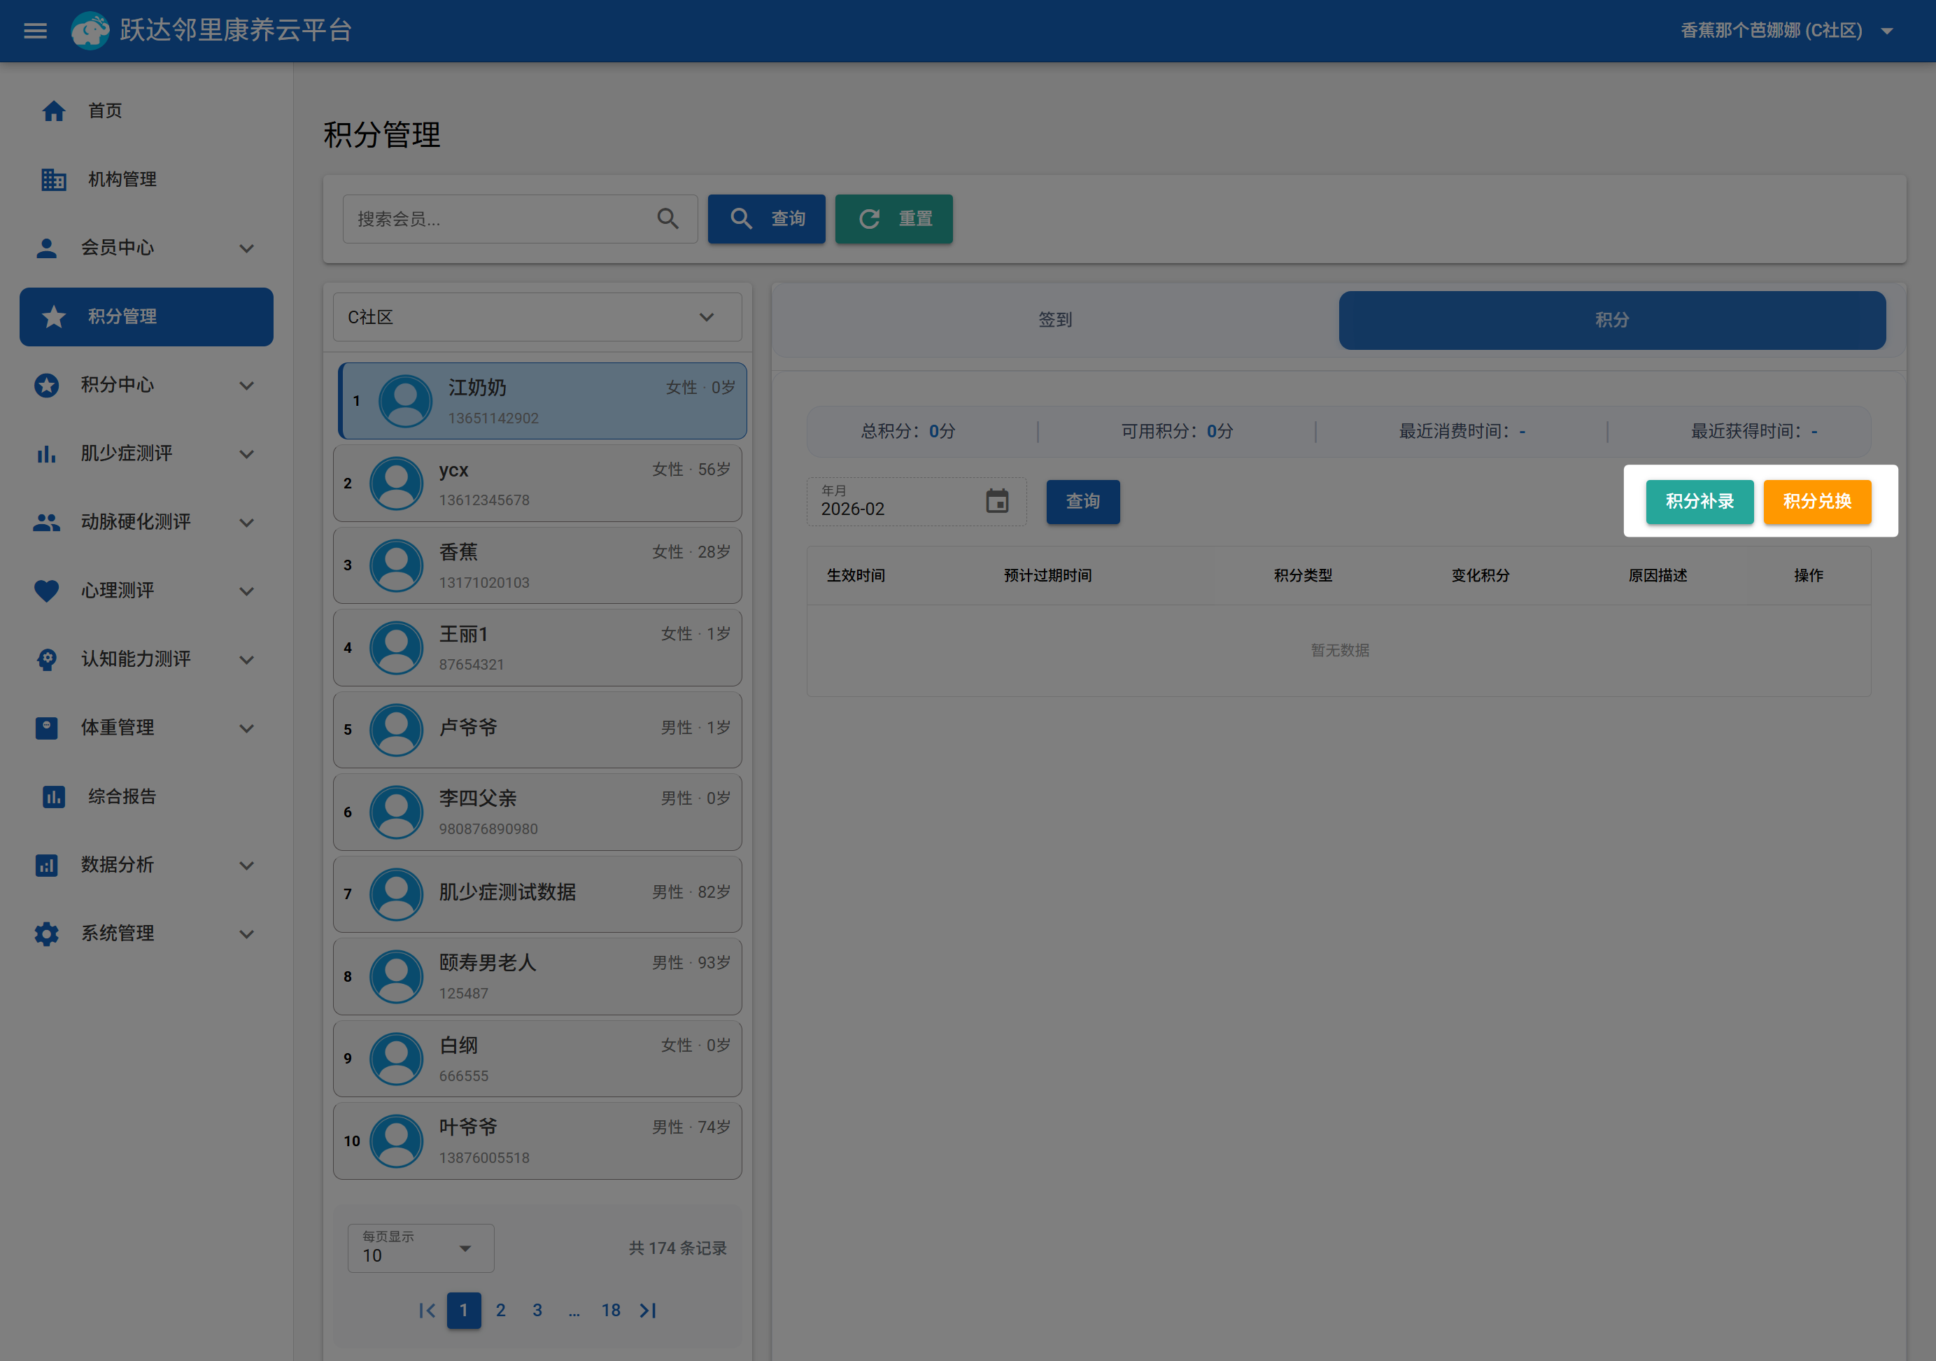Click the 积分兑换 button

coord(1817,502)
